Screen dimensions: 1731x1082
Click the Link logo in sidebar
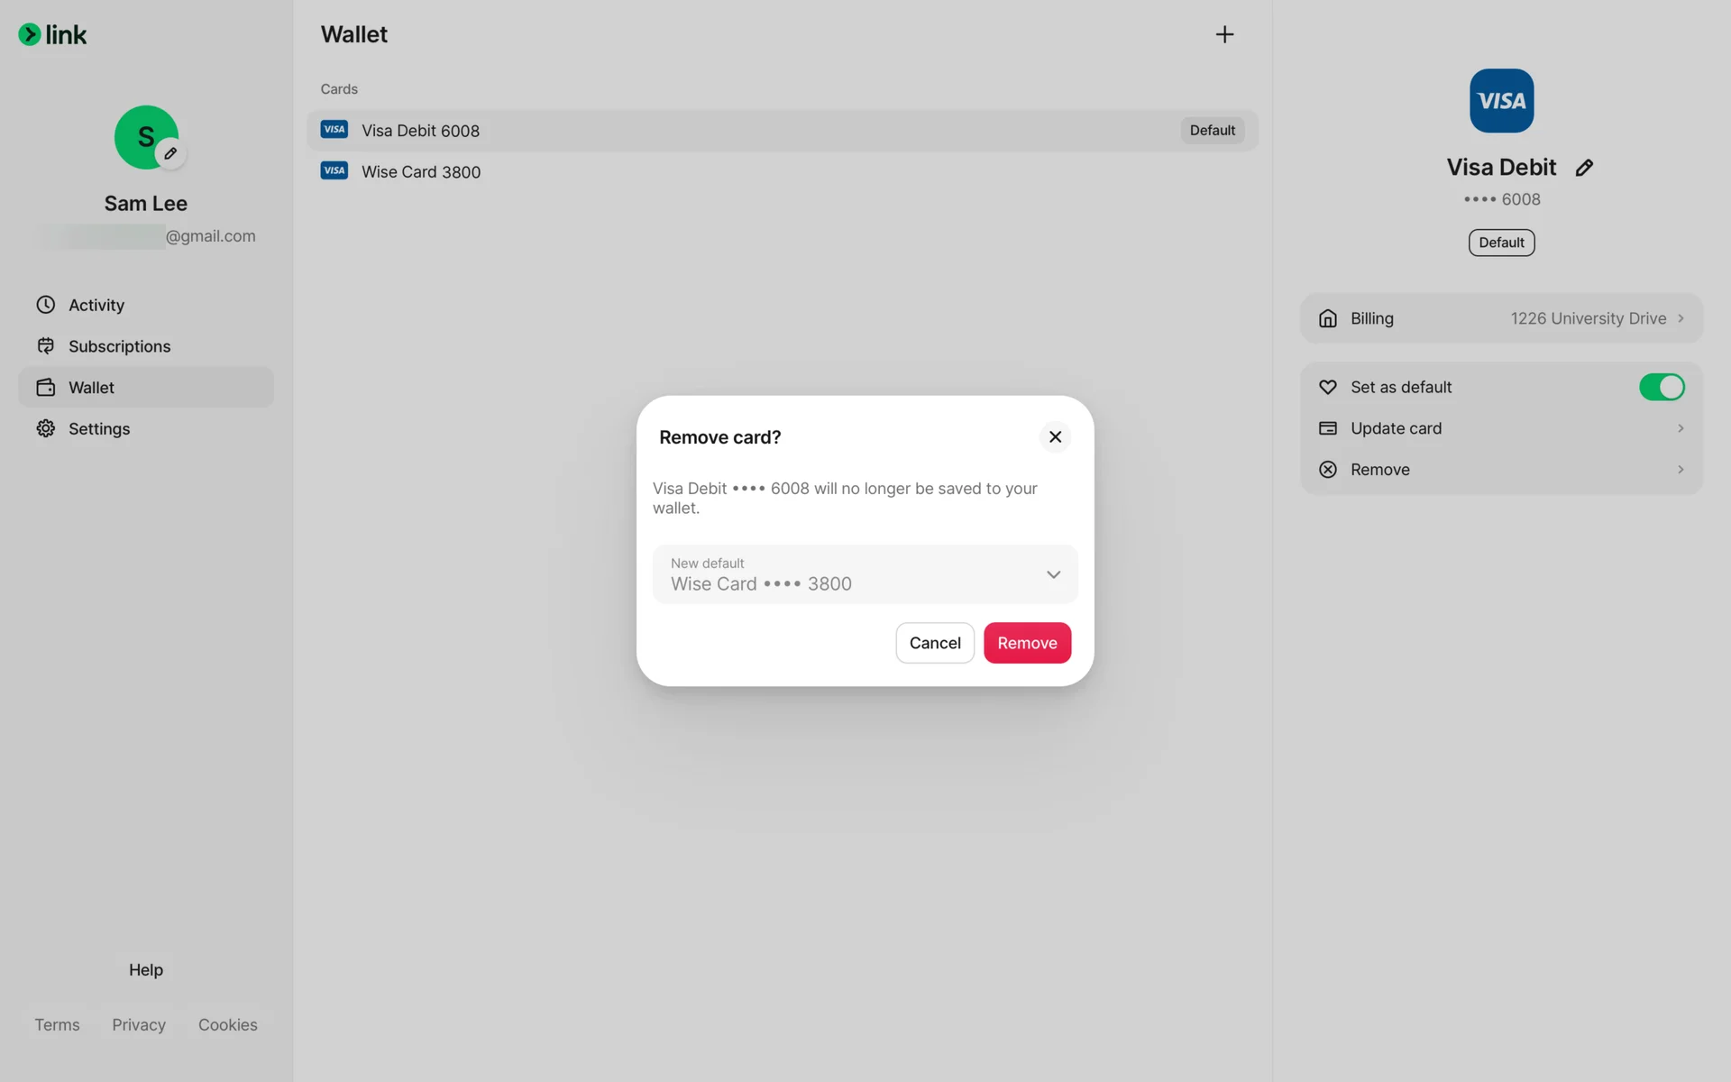52,34
